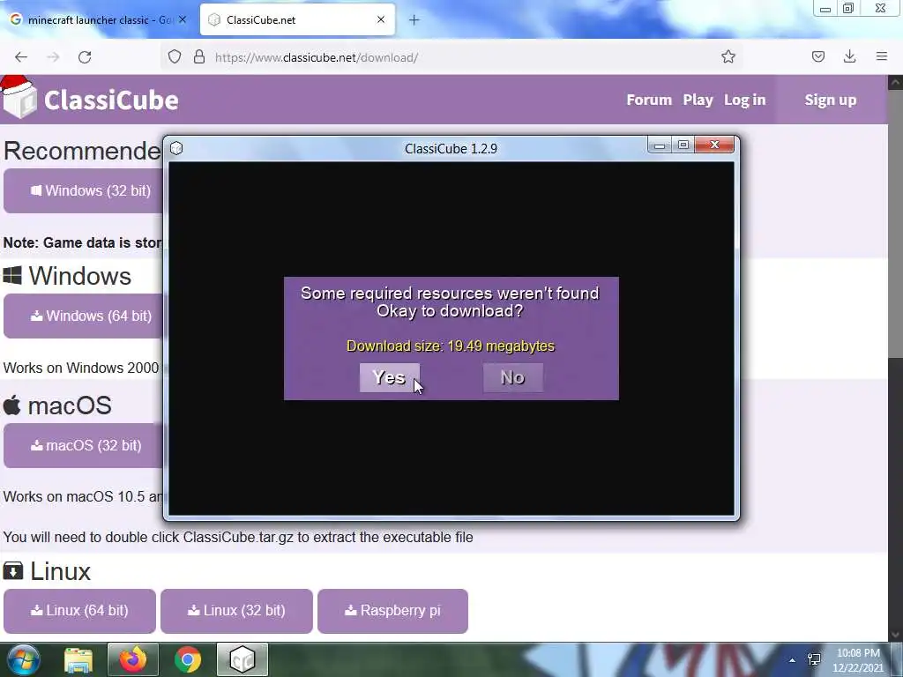
Task: Maximize the ClassiCube 1.2.9 window
Action: coord(683,145)
